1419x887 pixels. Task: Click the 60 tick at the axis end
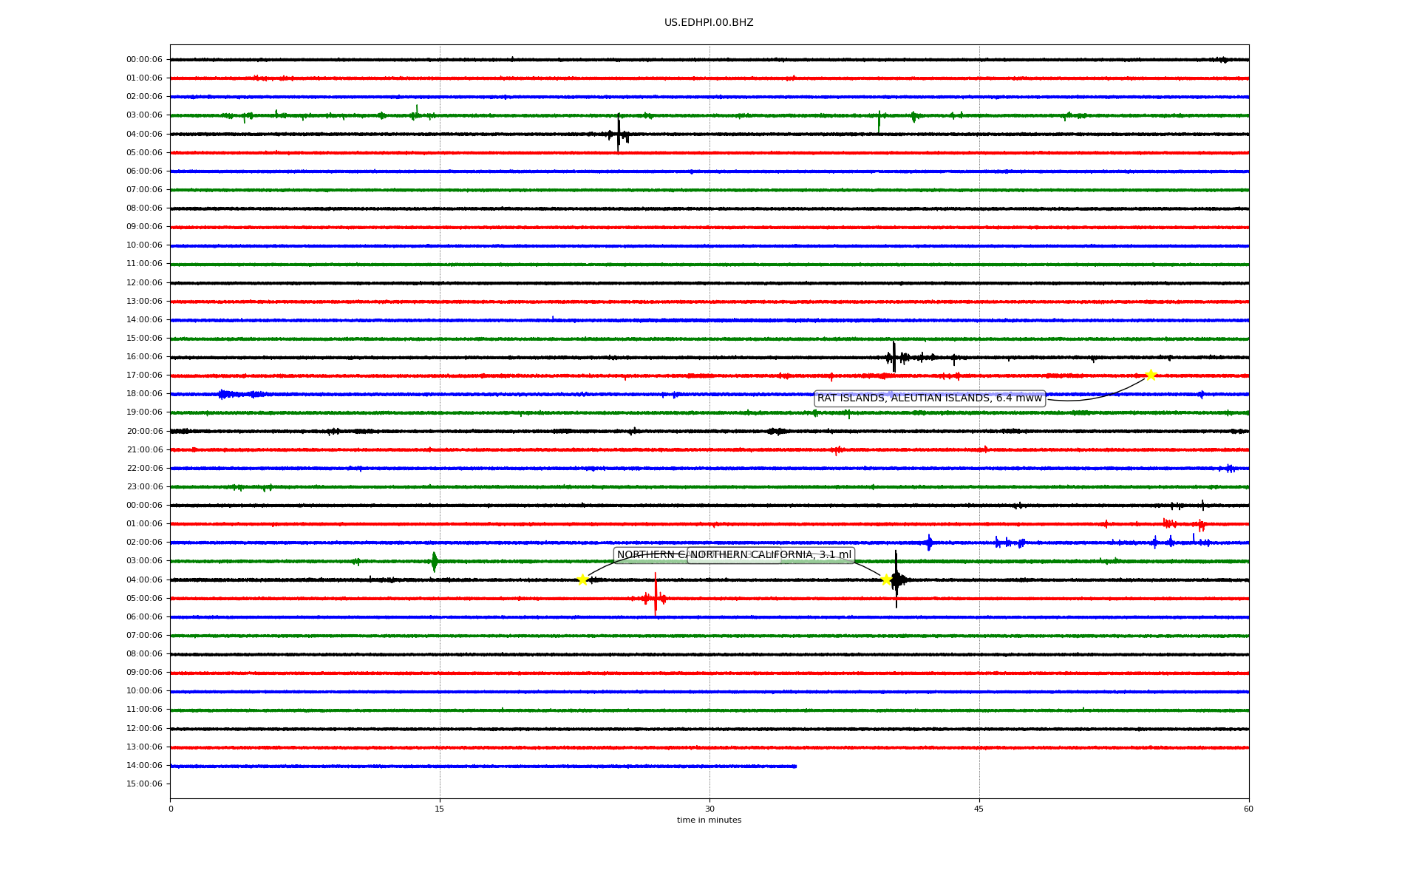point(1248,809)
